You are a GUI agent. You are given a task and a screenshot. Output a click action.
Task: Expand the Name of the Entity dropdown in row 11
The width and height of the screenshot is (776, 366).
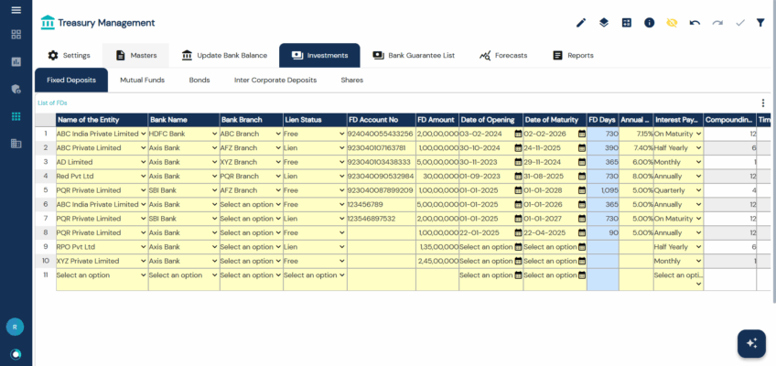(x=142, y=275)
